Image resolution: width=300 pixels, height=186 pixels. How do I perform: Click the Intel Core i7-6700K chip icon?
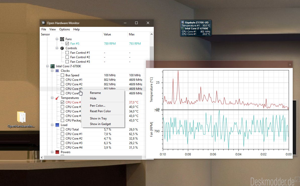tap(53, 66)
